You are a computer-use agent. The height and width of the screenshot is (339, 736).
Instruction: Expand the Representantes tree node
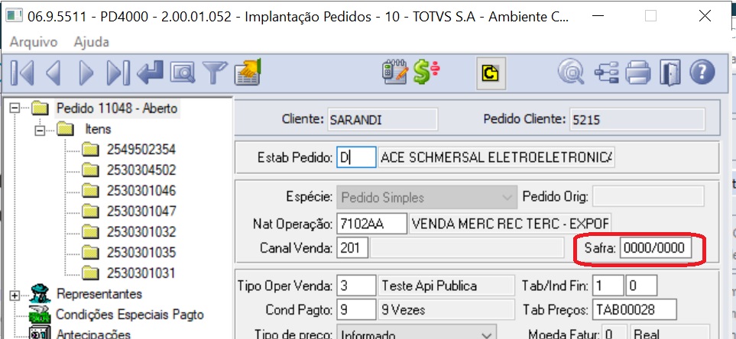[15, 295]
